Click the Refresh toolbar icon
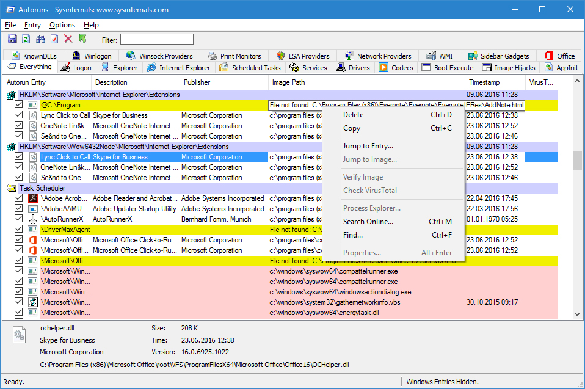The width and height of the screenshot is (585, 389). point(26,39)
